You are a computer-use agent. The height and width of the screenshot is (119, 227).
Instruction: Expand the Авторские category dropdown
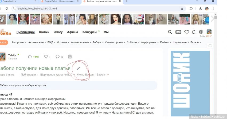pyautogui.click(x=19, y=42)
